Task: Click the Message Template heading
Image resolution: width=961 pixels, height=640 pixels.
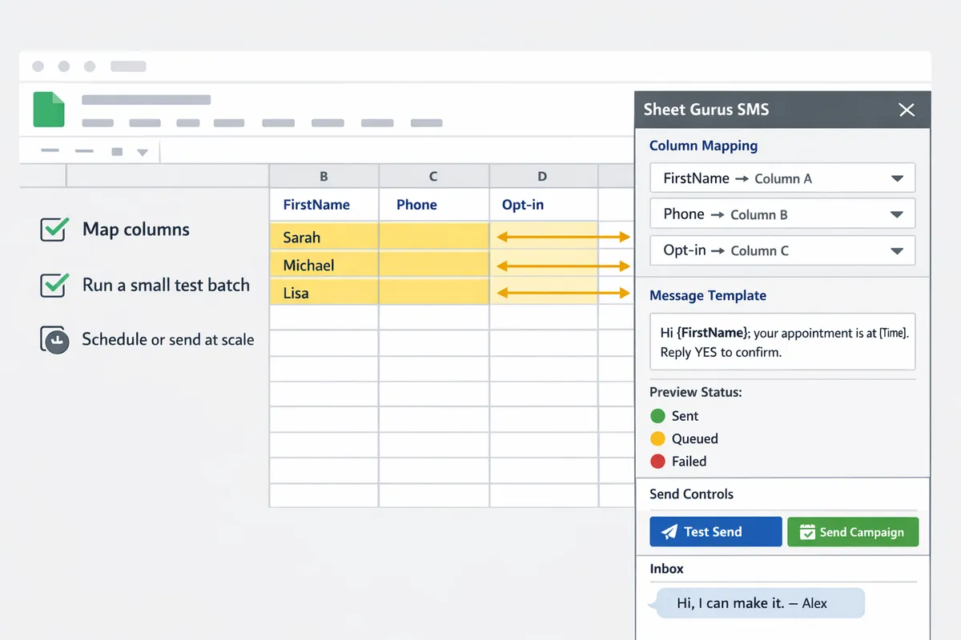Action: point(708,295)
